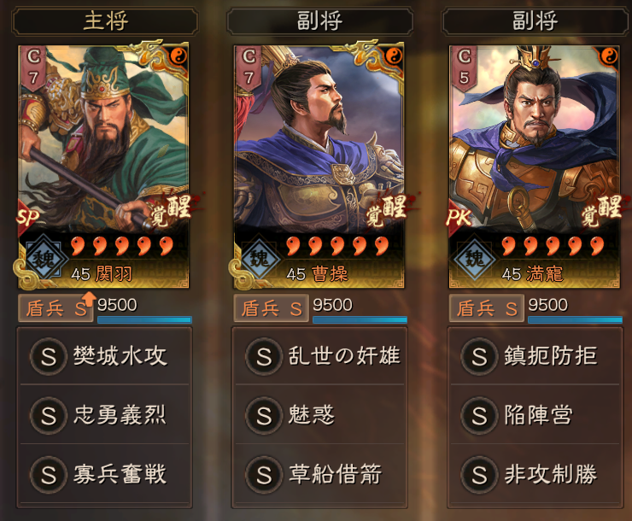
Task: Open the 非攻制勝 skill entry
Action: tap(535, 474)
